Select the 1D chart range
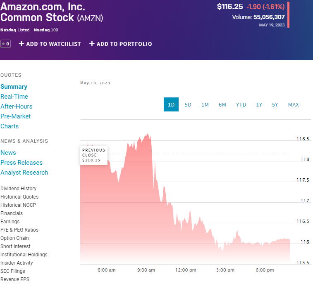Screen dimensions: 313x284 tap(171, 104)
